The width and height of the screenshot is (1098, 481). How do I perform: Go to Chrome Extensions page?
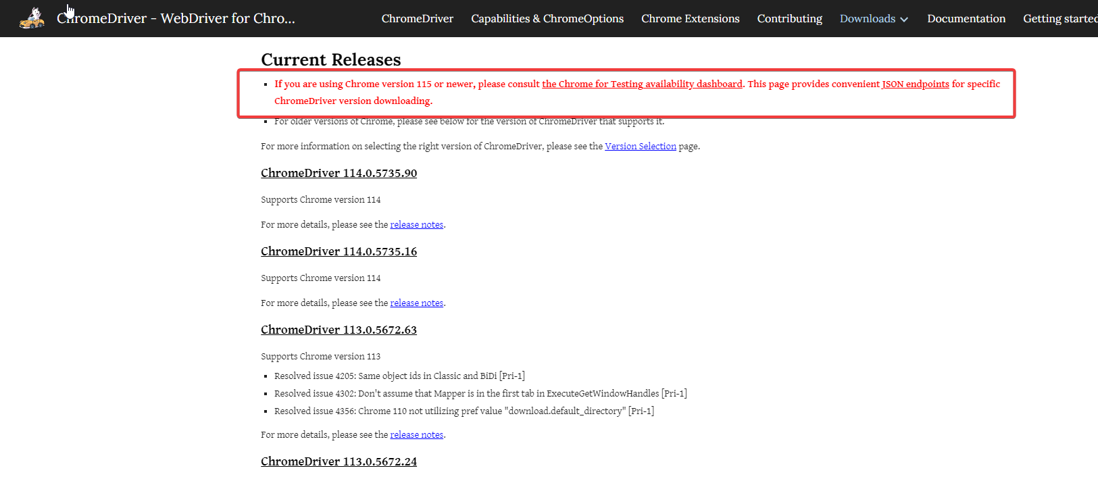[x=691, y=19]
